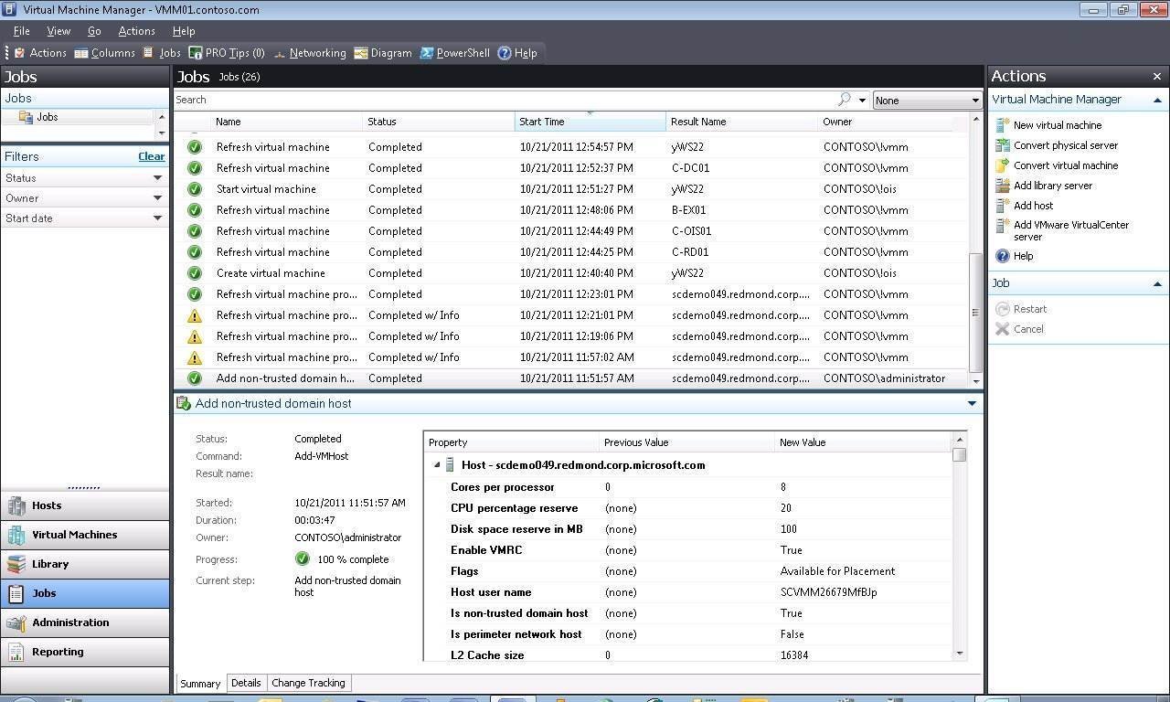
Task: Select job with result C-DC01
Action: [571, 168]
